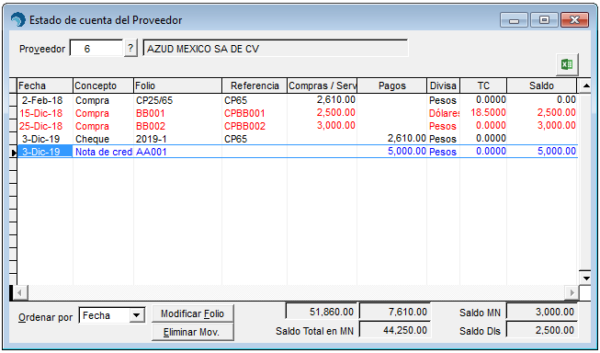Click the Divisa column header
Image resolution: width=600 pixels, height=353 pixels.
tap(444, 85)
